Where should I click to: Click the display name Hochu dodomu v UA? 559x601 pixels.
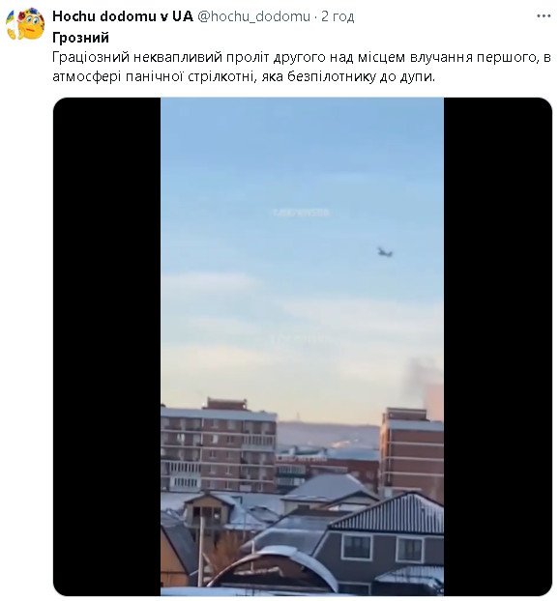click(x=123, y=16)
